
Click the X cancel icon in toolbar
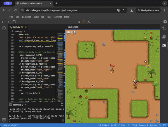pyautogui.click(x=88, y=22)
